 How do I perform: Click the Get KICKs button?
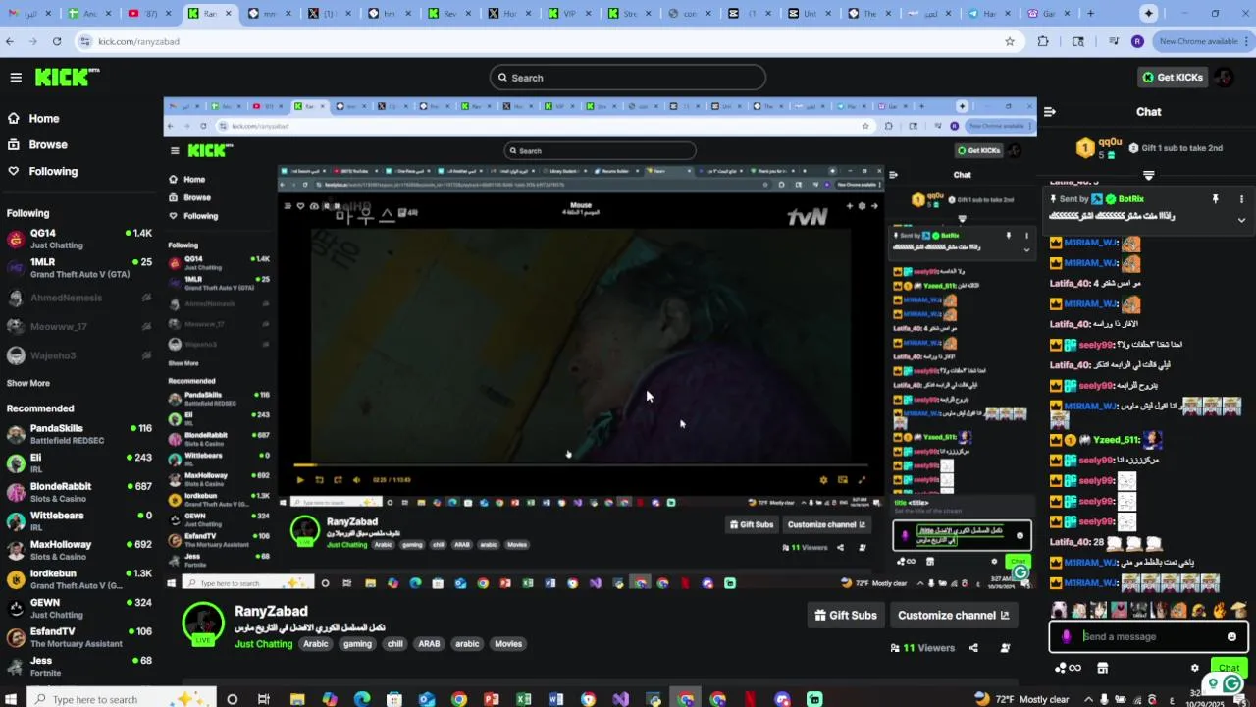tap(1173, 78)
